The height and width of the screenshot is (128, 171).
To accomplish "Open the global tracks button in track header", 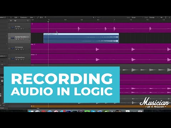I will [x=28, y=21].
